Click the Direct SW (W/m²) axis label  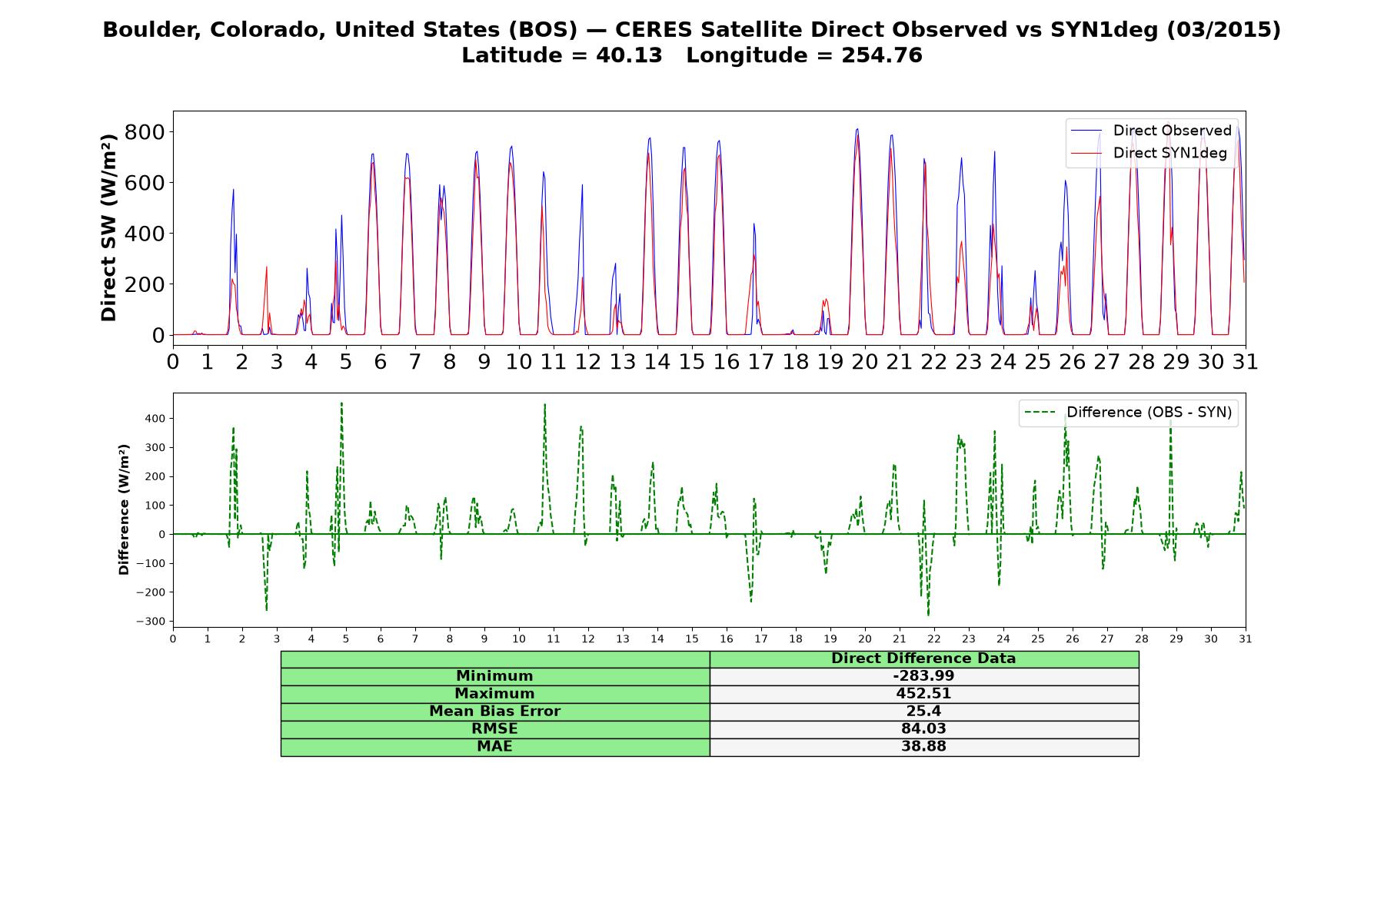tap(109, 227)
